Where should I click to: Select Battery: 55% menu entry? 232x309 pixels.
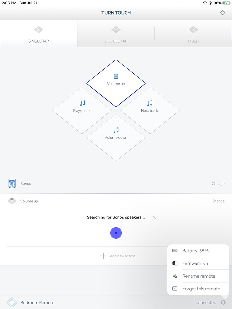(x=198, y=251)
